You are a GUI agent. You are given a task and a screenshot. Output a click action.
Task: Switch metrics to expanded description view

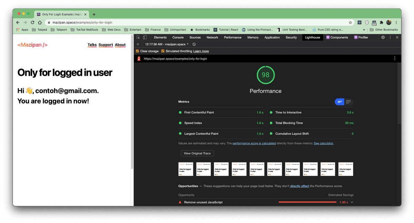coord(348,102)
